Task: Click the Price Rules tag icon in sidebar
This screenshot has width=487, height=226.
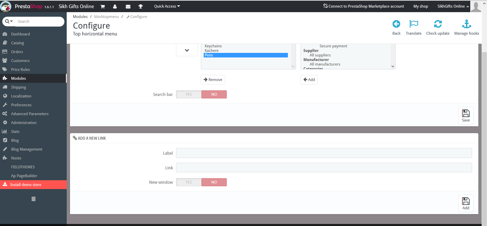Action: point(5,69)
